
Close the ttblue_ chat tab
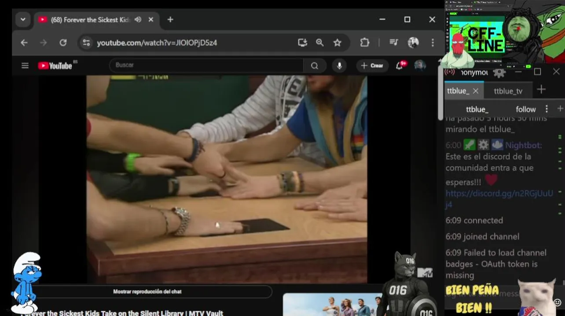pos(475,91)
